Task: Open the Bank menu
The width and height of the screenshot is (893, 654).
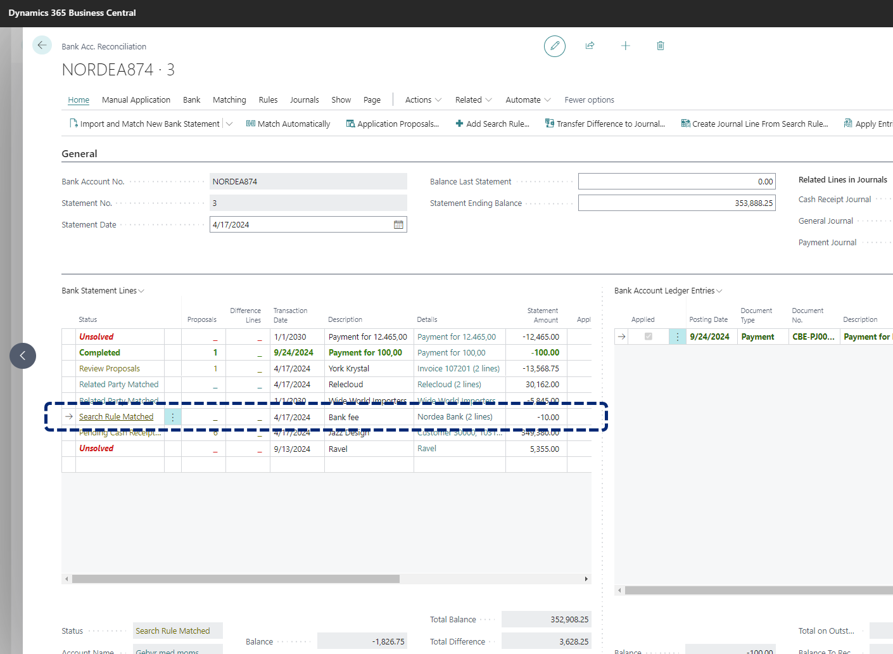Action: (x=191, y=99)
